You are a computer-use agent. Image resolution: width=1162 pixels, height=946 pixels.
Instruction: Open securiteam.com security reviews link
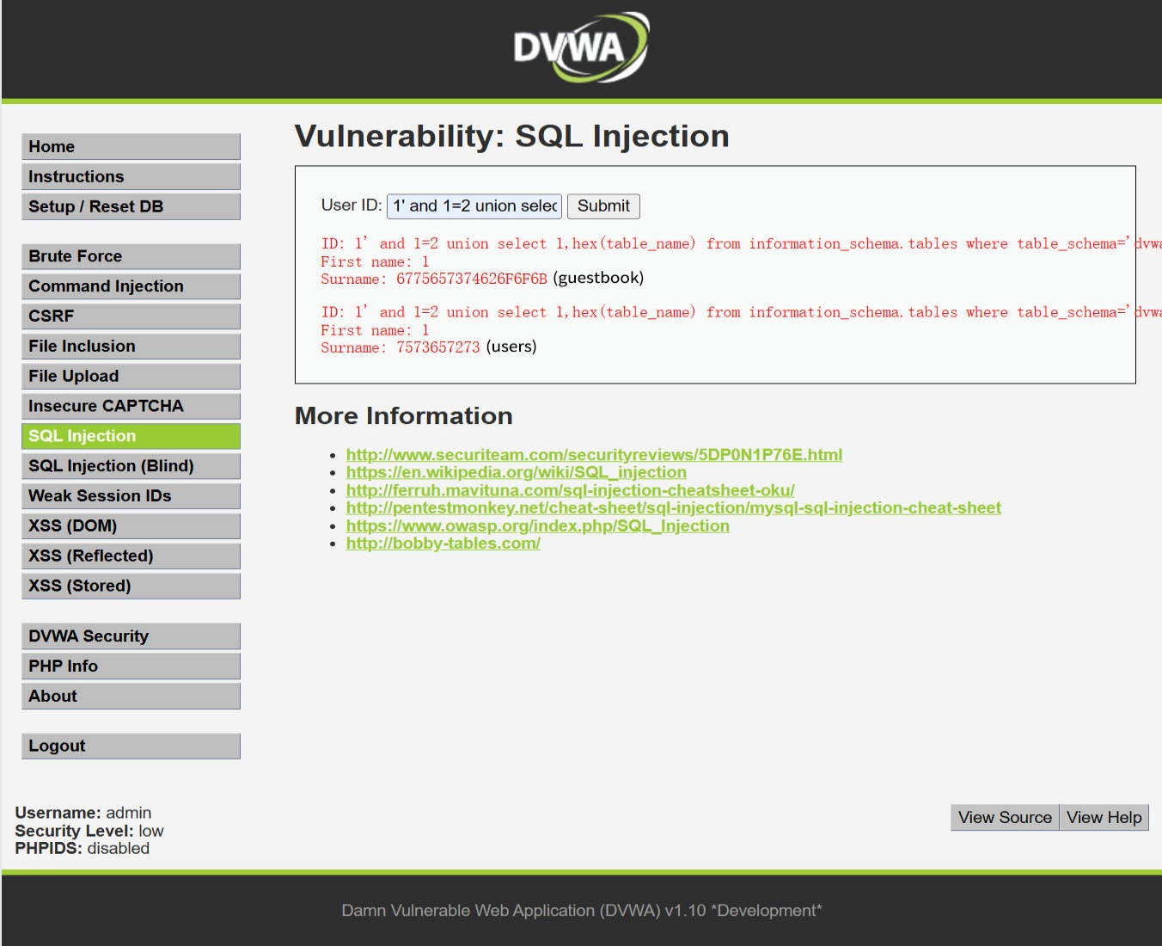coord(594,455)
